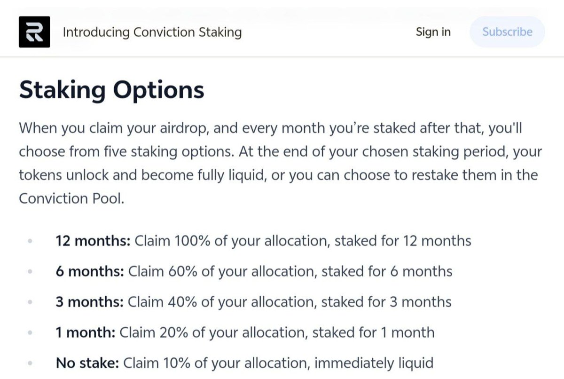
Task: Click the Subscribe button
Action: pos(507,32)
